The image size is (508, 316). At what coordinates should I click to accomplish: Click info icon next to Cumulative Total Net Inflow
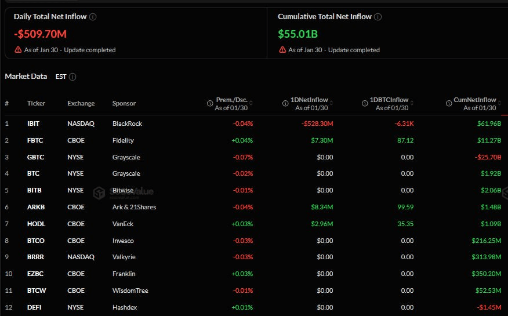[x=378, y=17]
